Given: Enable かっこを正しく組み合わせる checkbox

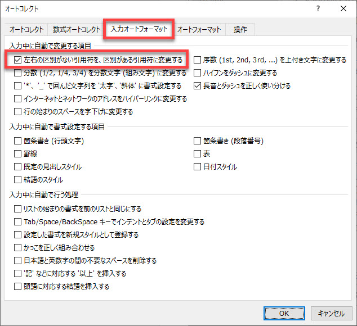Looking at the screenshot, I should tap(17, 248).
